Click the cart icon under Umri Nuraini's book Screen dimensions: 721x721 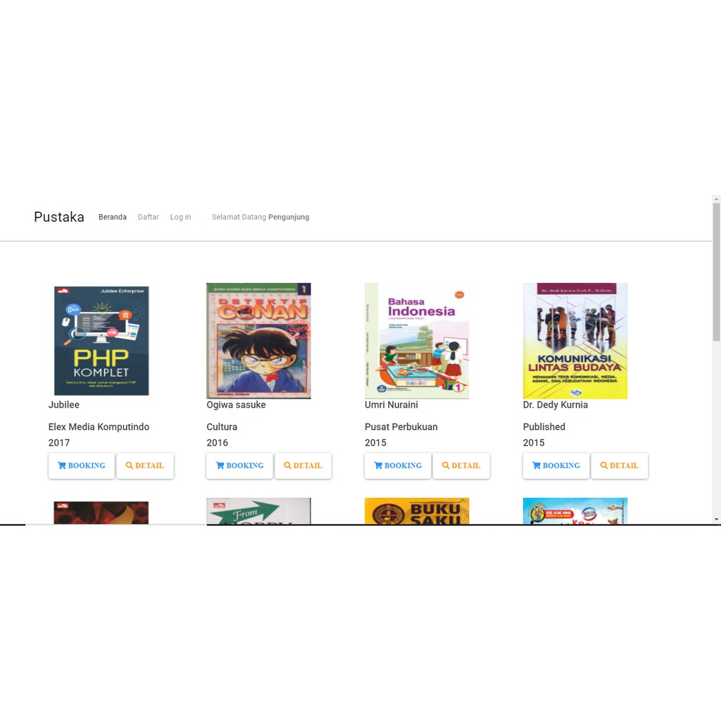378,465
